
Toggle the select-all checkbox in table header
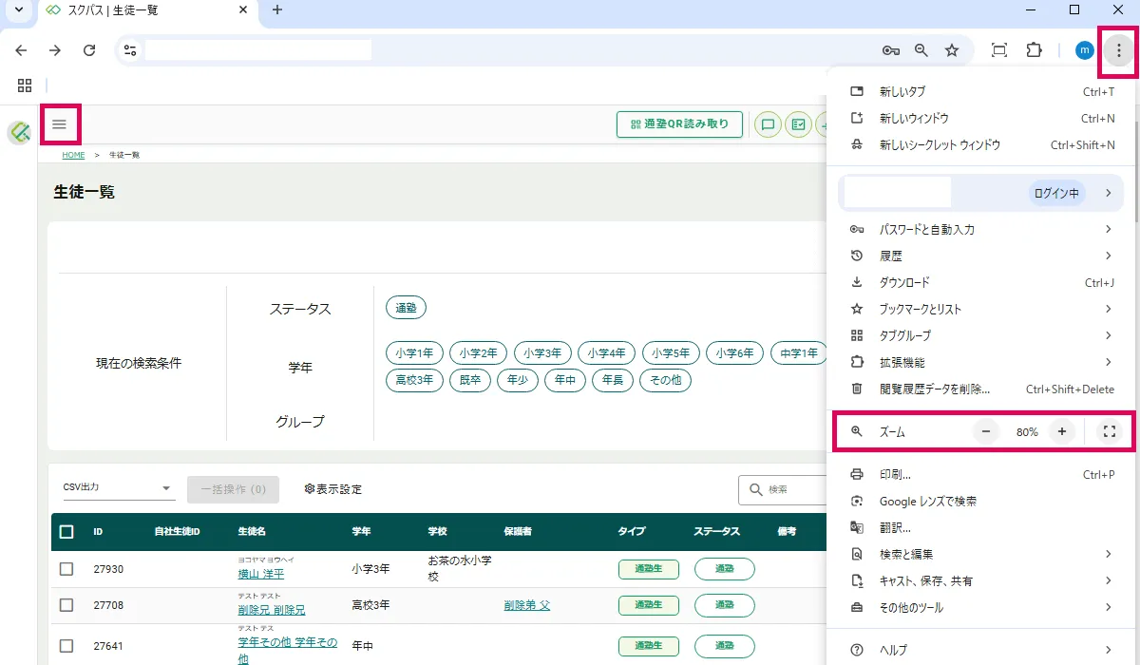click(x=66, y=532)
